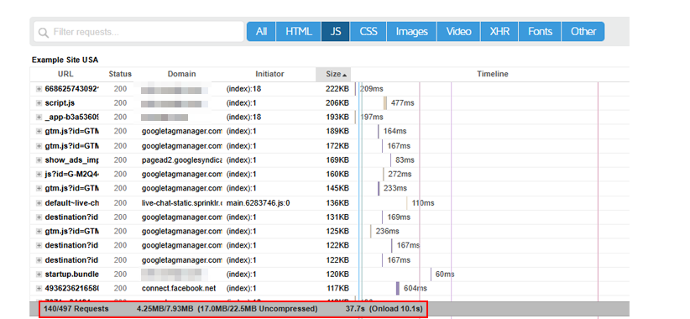Click the connect.facebook.net domain cell

tap(179, 288)
